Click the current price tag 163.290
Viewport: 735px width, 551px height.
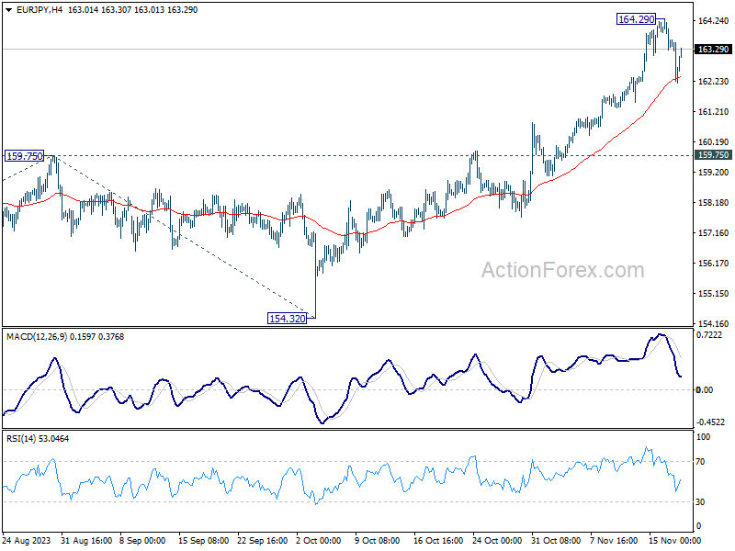pos(713,50)
